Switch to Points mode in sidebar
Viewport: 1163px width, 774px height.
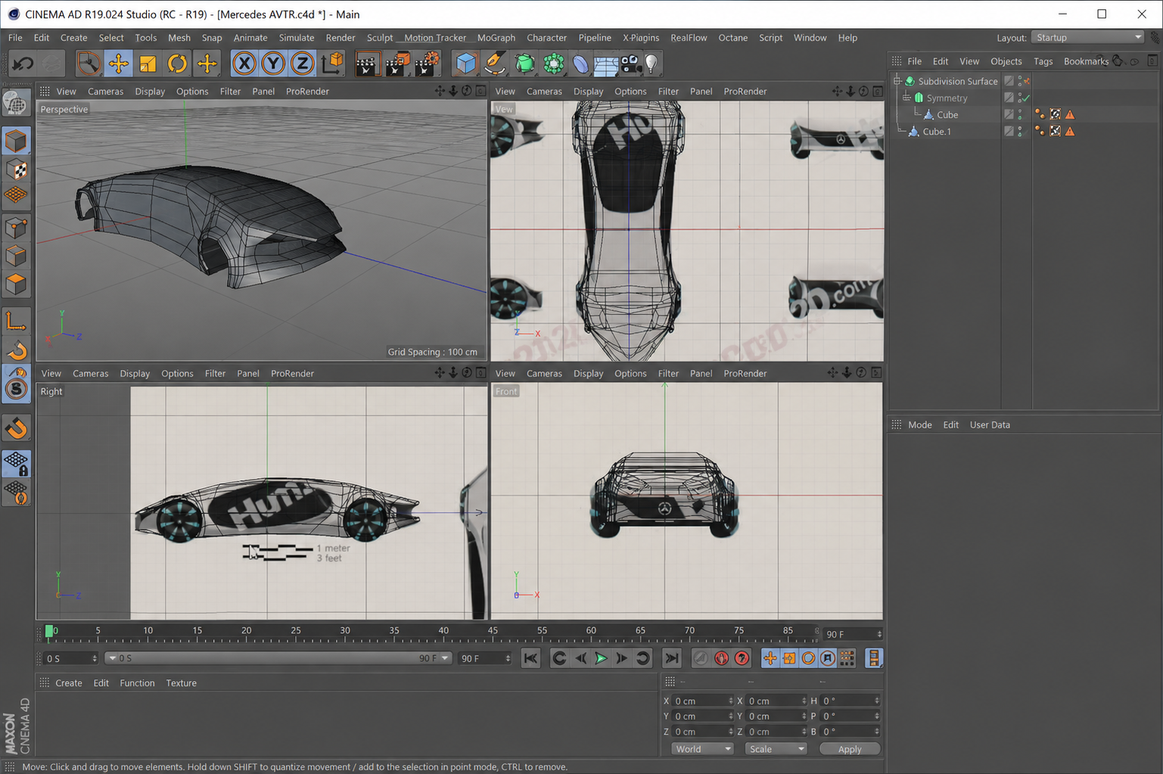(16, 227)
